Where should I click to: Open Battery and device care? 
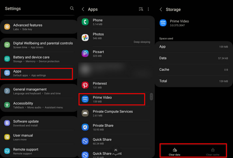(x=39, y=59)
